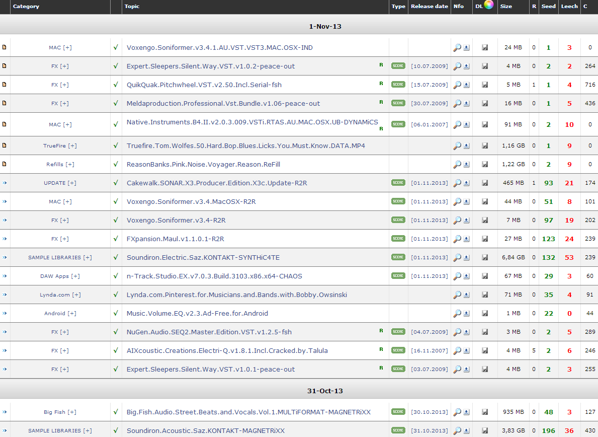598x437 pixels.
Task: Click the green checkmark on Voxengo.Soniformer.v3.4.1 row
Action: (x=116, y=47)
